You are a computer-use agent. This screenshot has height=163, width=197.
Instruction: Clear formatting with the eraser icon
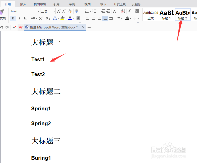coord(70,11)
